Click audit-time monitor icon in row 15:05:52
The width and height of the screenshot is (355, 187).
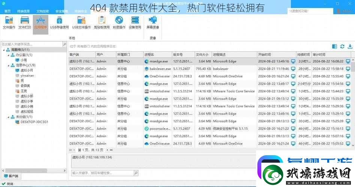coord(348,143)
